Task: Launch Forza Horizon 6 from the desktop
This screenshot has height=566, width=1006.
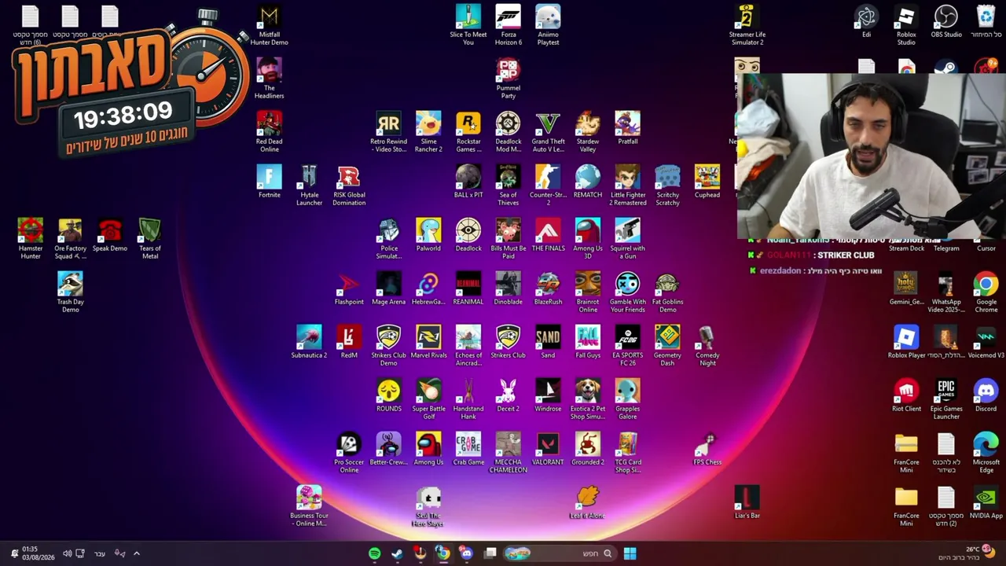Action: [x=509, y=25]
